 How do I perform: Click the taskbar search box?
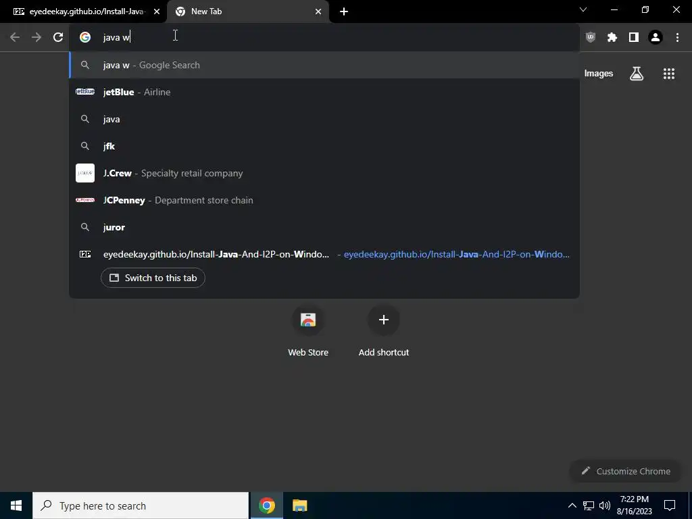141,505
